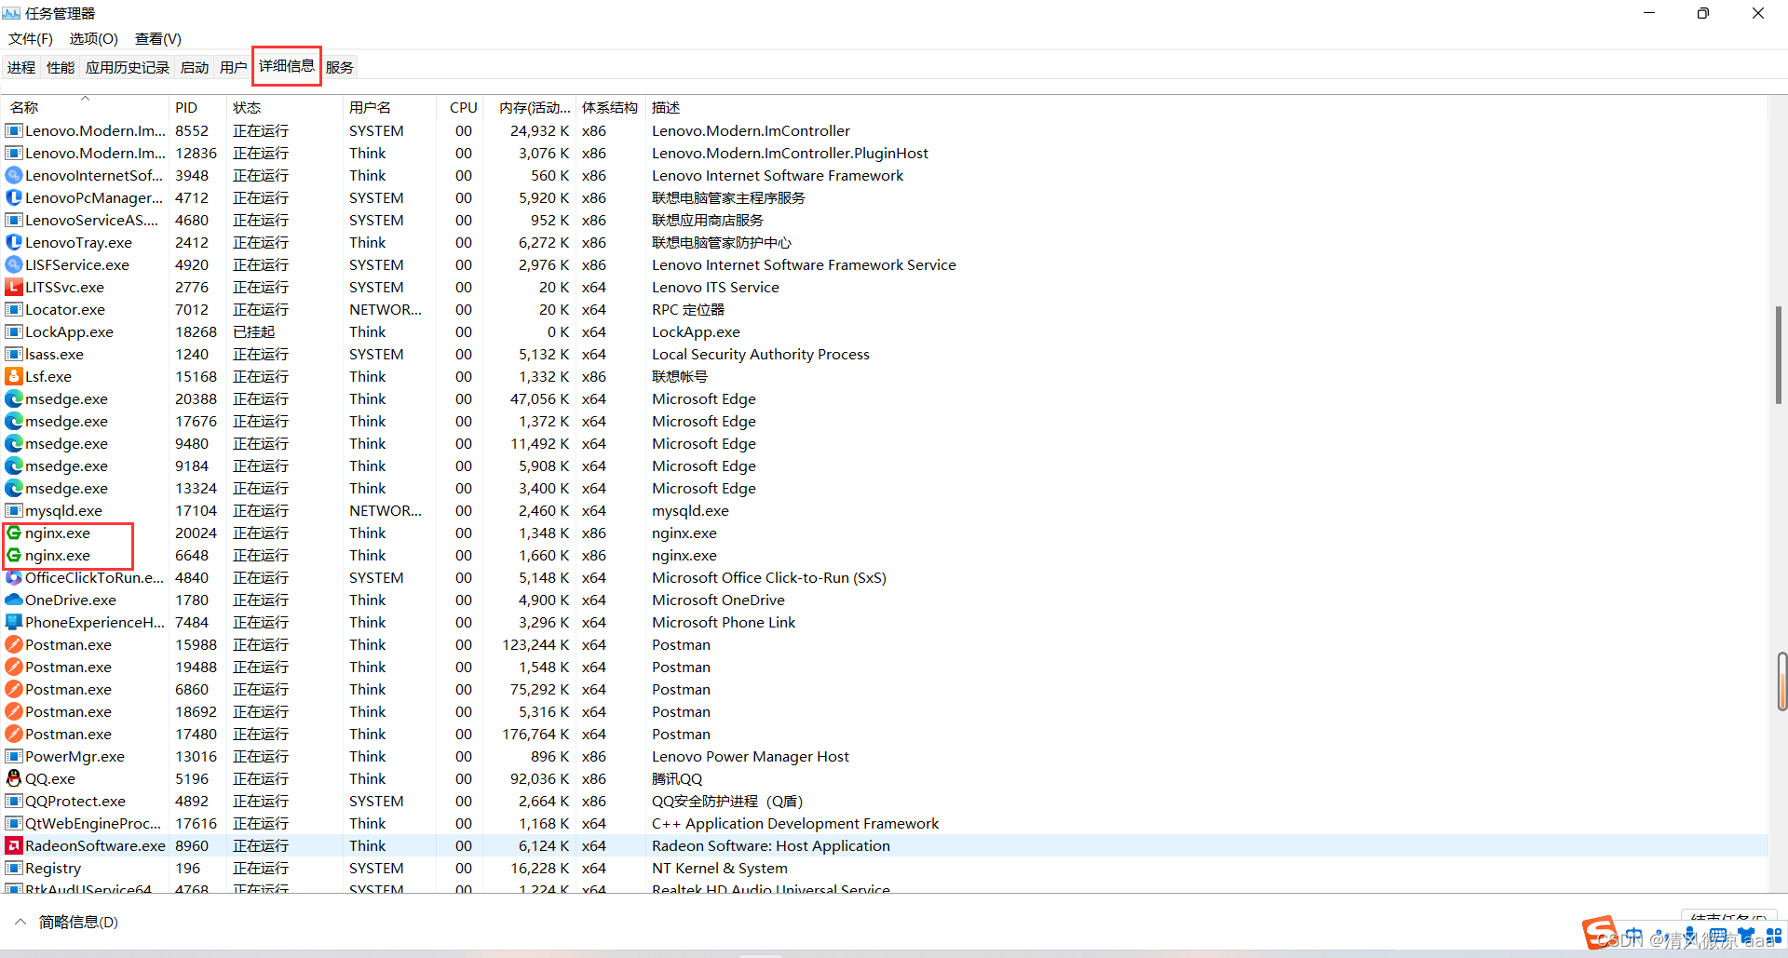The width and height of the screenshot is (1788, 958).
Task: Select the Locator.exe row name
Action: coord(65,309)
